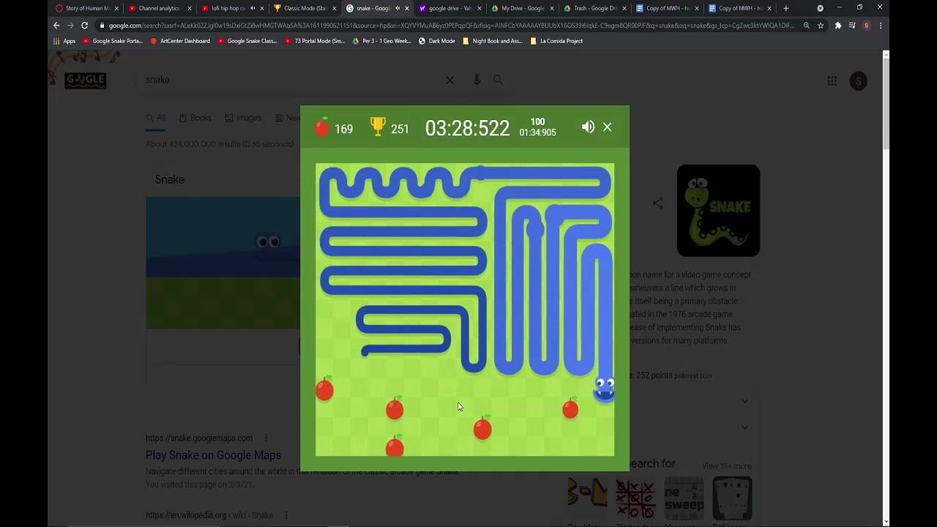Clear the search box with the X

pos(450,81)
